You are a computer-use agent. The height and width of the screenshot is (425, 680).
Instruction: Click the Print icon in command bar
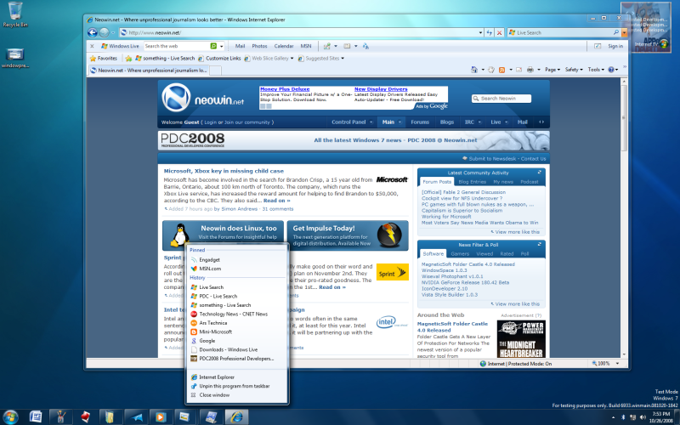click(530, 70)
